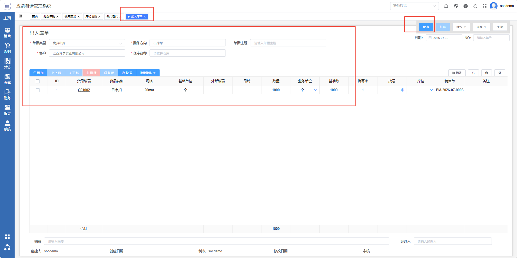The height and width of the screenshot is (258, 517).
Task: Open the 仓库名称 warehouse selector
Action: (x=188, y=53)
